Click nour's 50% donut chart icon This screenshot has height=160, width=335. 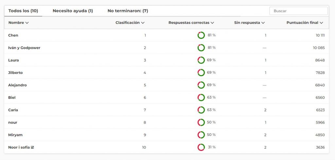201,123
